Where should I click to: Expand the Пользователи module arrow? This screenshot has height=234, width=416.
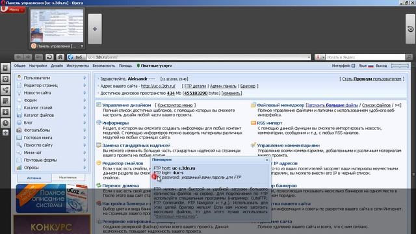pyautogui.click(x=84, y=78)
